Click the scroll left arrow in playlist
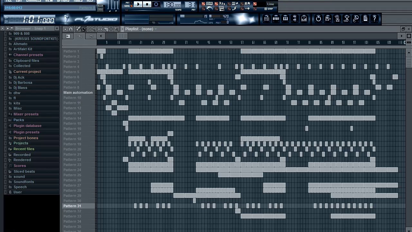 coord(101,36)
